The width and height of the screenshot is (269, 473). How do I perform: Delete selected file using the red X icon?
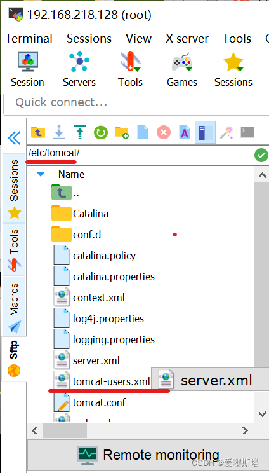(x=164, y=132)
